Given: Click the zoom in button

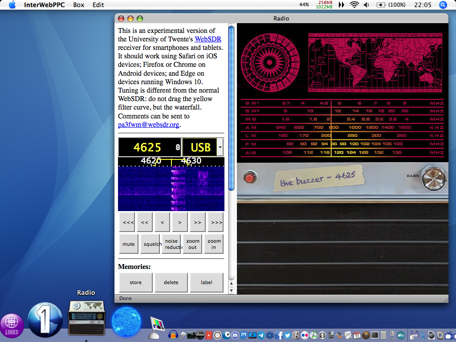Looking at the screenshot, I should [x=214, y=244].
